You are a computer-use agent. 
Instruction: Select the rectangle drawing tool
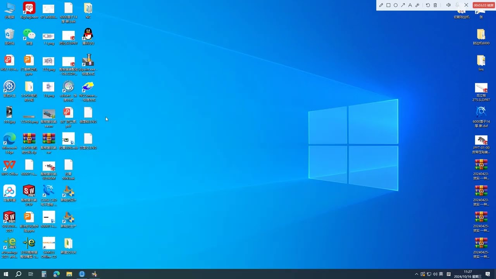point(388,5)
